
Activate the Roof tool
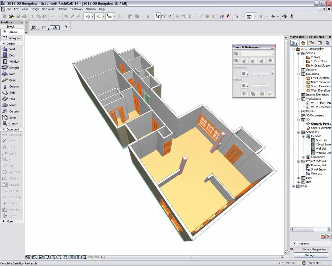point(12,74)
